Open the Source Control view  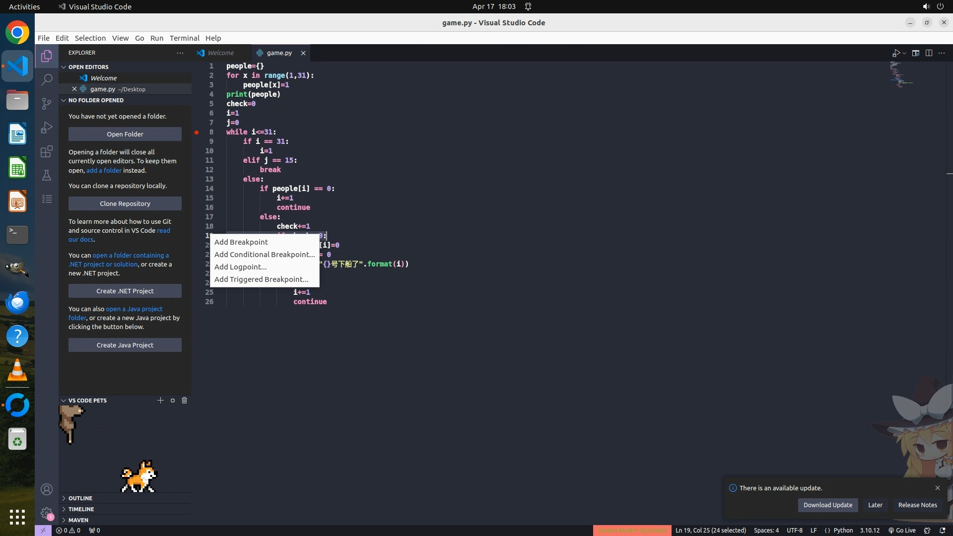[47, 103]
